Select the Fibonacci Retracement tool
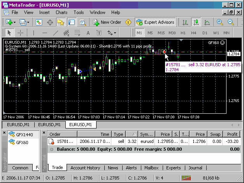 coord(77,33)
